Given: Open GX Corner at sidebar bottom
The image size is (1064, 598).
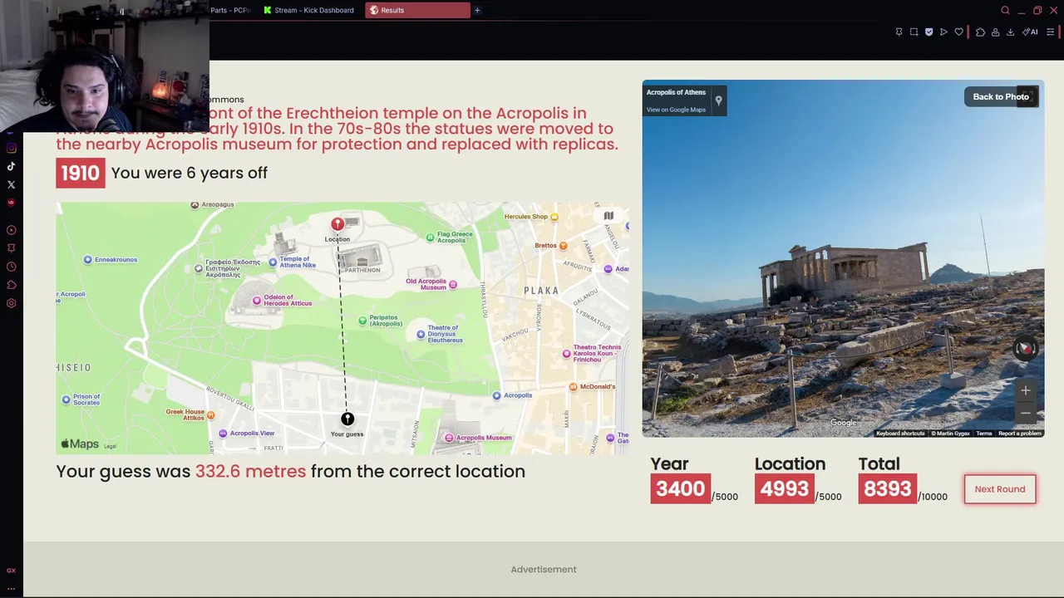Looking at the screenshot, I should (11, 571).
